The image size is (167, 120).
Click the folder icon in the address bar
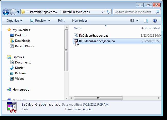(23, 12)
